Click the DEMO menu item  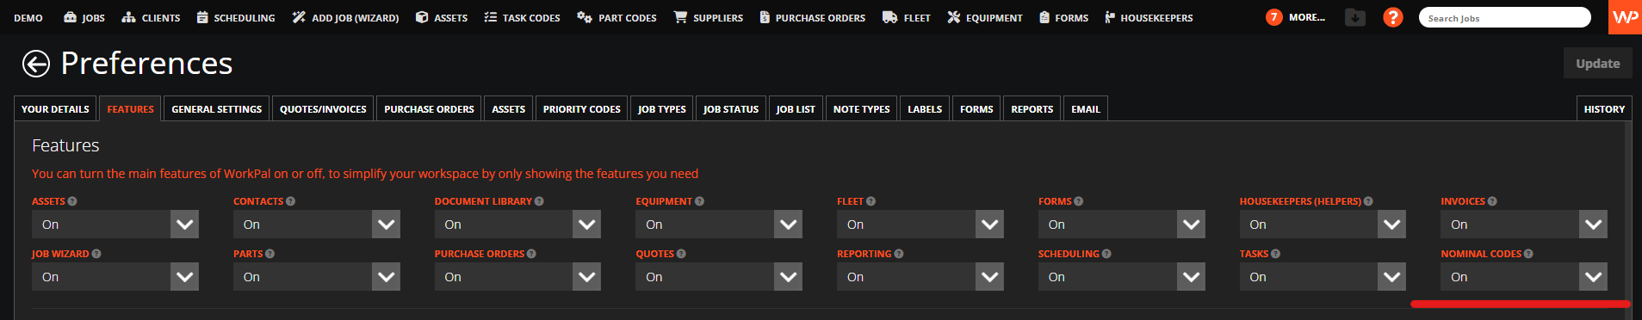point(28,18)
